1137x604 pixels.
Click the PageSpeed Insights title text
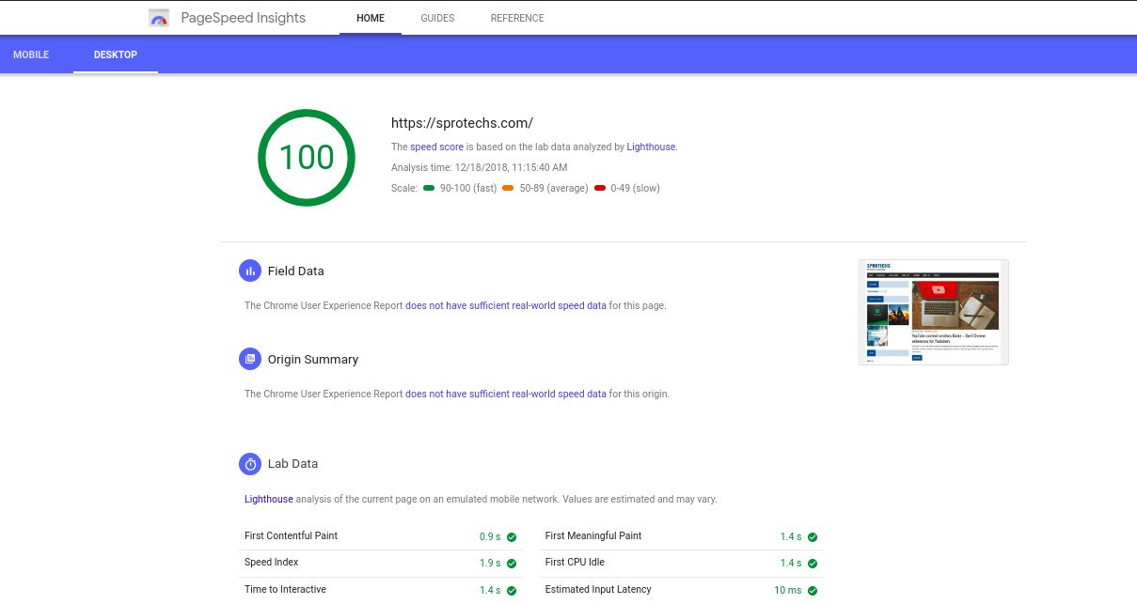pyautogui.click(x=243, y=18)
